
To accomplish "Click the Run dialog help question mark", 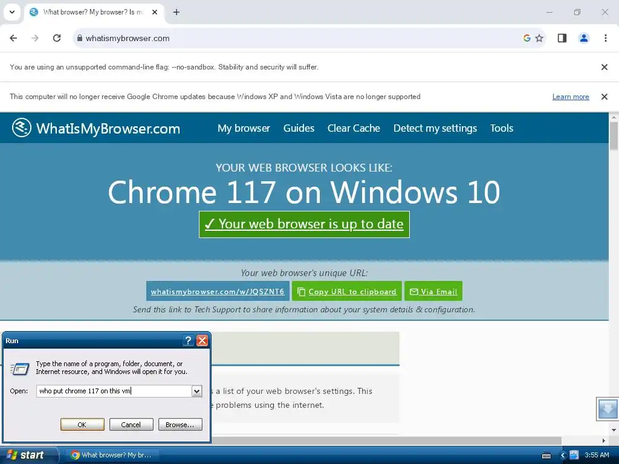I will 189,341.
